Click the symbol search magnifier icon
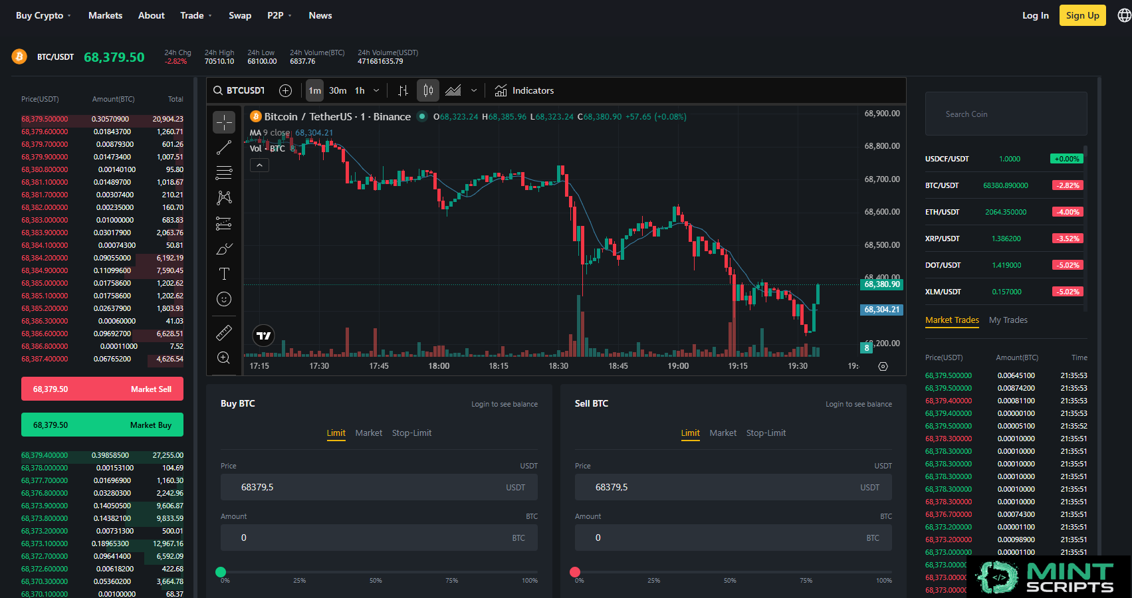The width and height of the screenshot is (1132, 598). [218, 90]
